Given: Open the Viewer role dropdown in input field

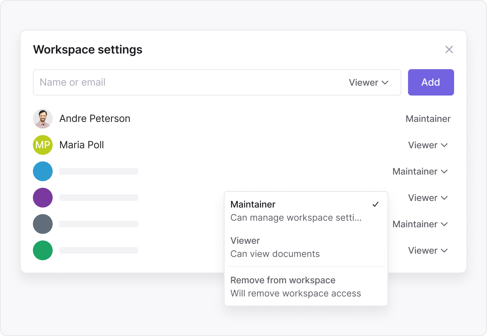Looking at the screenshot, I should coord(369,82).
